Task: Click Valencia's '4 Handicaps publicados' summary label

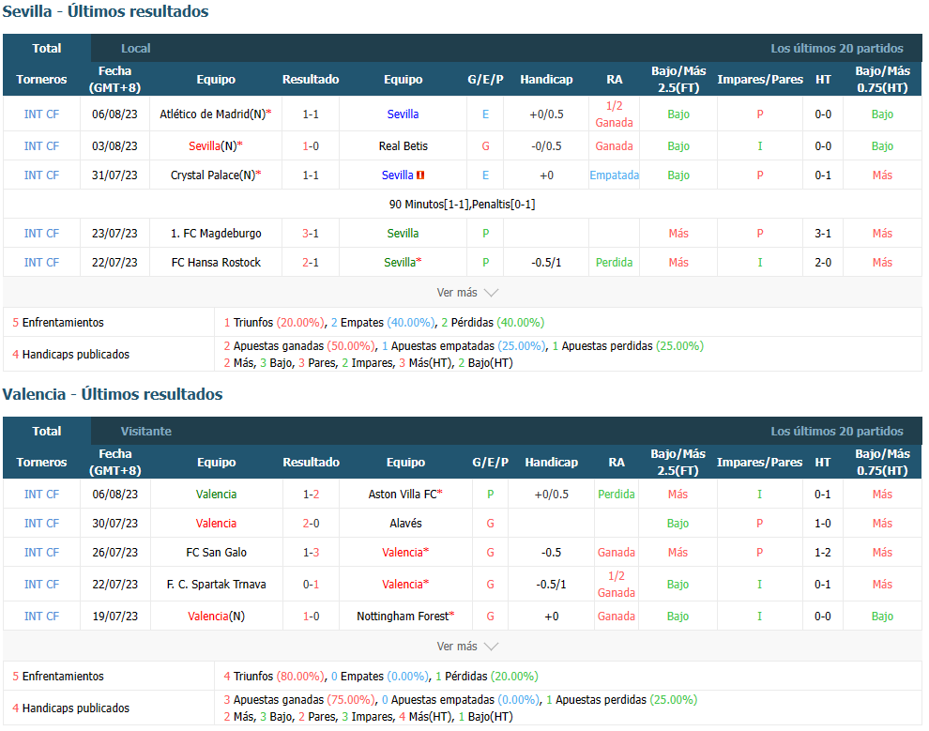Action: 71,708
